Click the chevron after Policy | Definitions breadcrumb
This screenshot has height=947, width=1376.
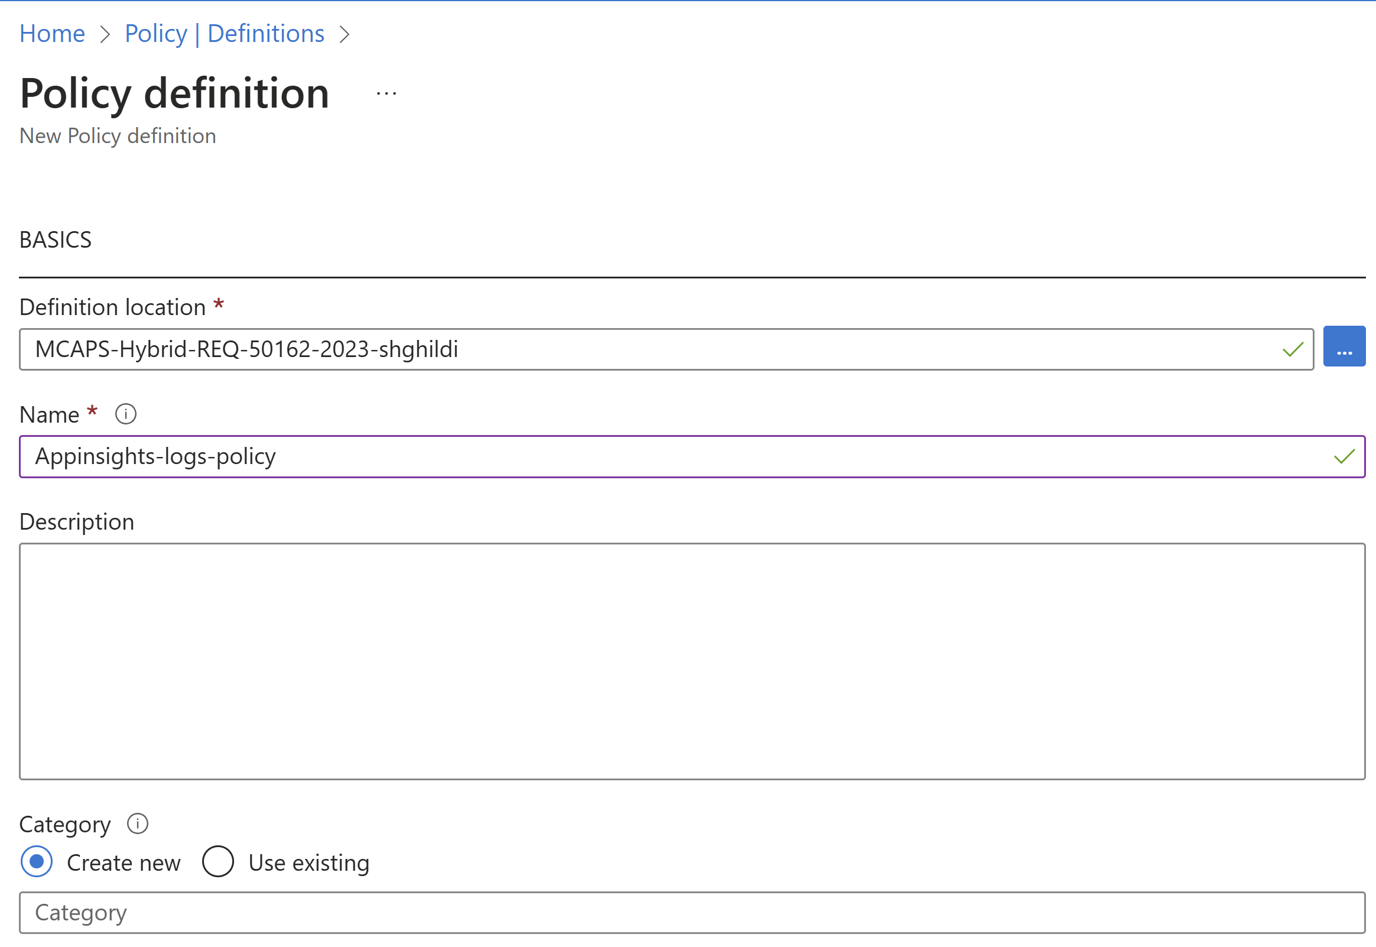(345, 34)
